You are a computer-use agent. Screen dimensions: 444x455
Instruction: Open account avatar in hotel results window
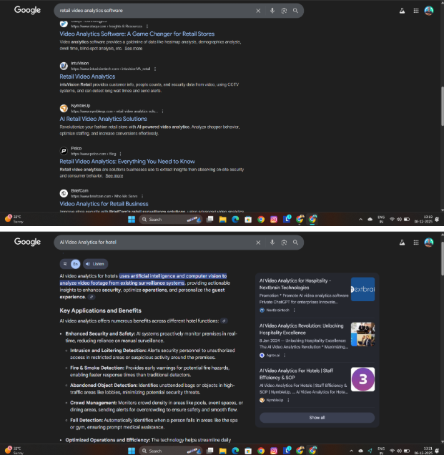point(429,243)
